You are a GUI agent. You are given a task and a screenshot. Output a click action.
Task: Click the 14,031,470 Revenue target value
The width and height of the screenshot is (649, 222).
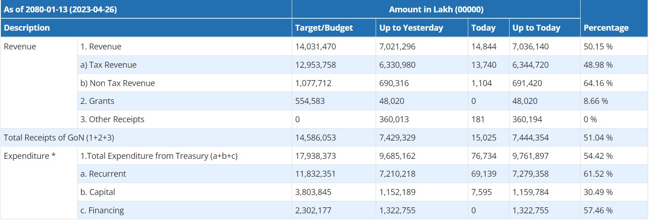click(x=316, y=47)
